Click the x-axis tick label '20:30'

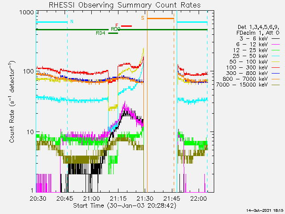pos(38,198)
